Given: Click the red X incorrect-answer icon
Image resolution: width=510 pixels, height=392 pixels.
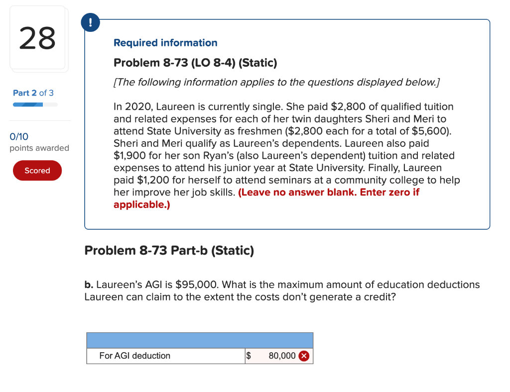Looking at the screenshot, I should pos(305,356).
